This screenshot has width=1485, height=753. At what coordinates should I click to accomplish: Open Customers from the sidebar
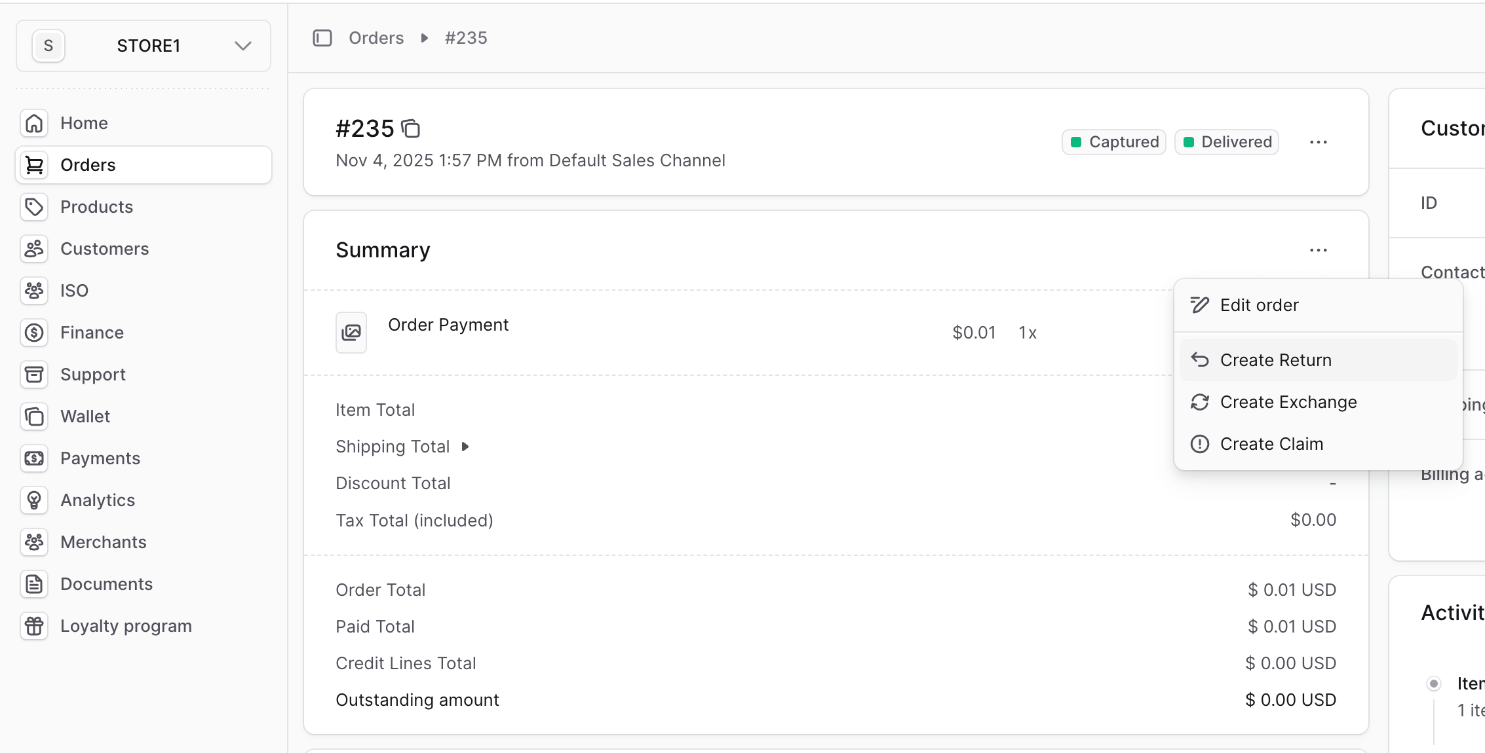coord(104,249)
